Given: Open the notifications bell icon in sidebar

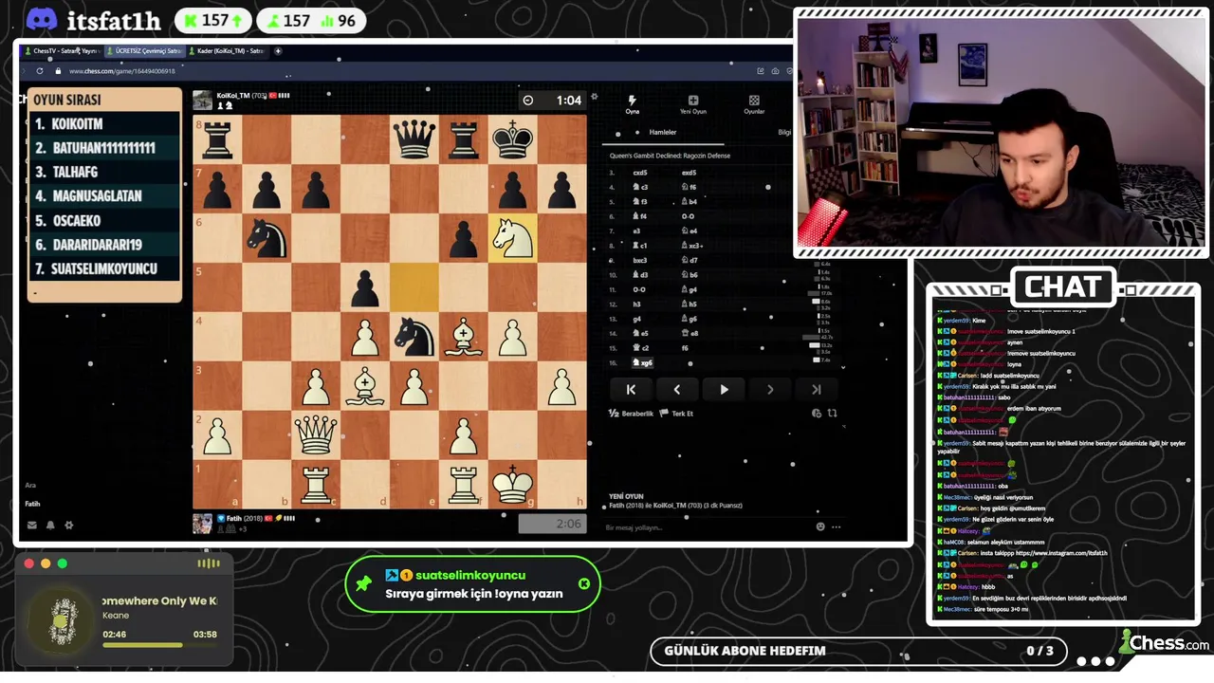Looking at the screenshot, I should tap(50, 525).
